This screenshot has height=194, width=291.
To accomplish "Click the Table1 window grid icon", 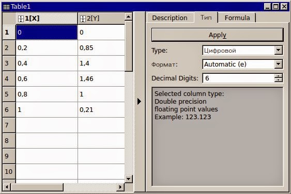I will [6, 7].
